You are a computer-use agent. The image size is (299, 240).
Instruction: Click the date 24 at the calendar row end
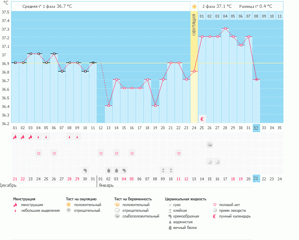point(280,179)
